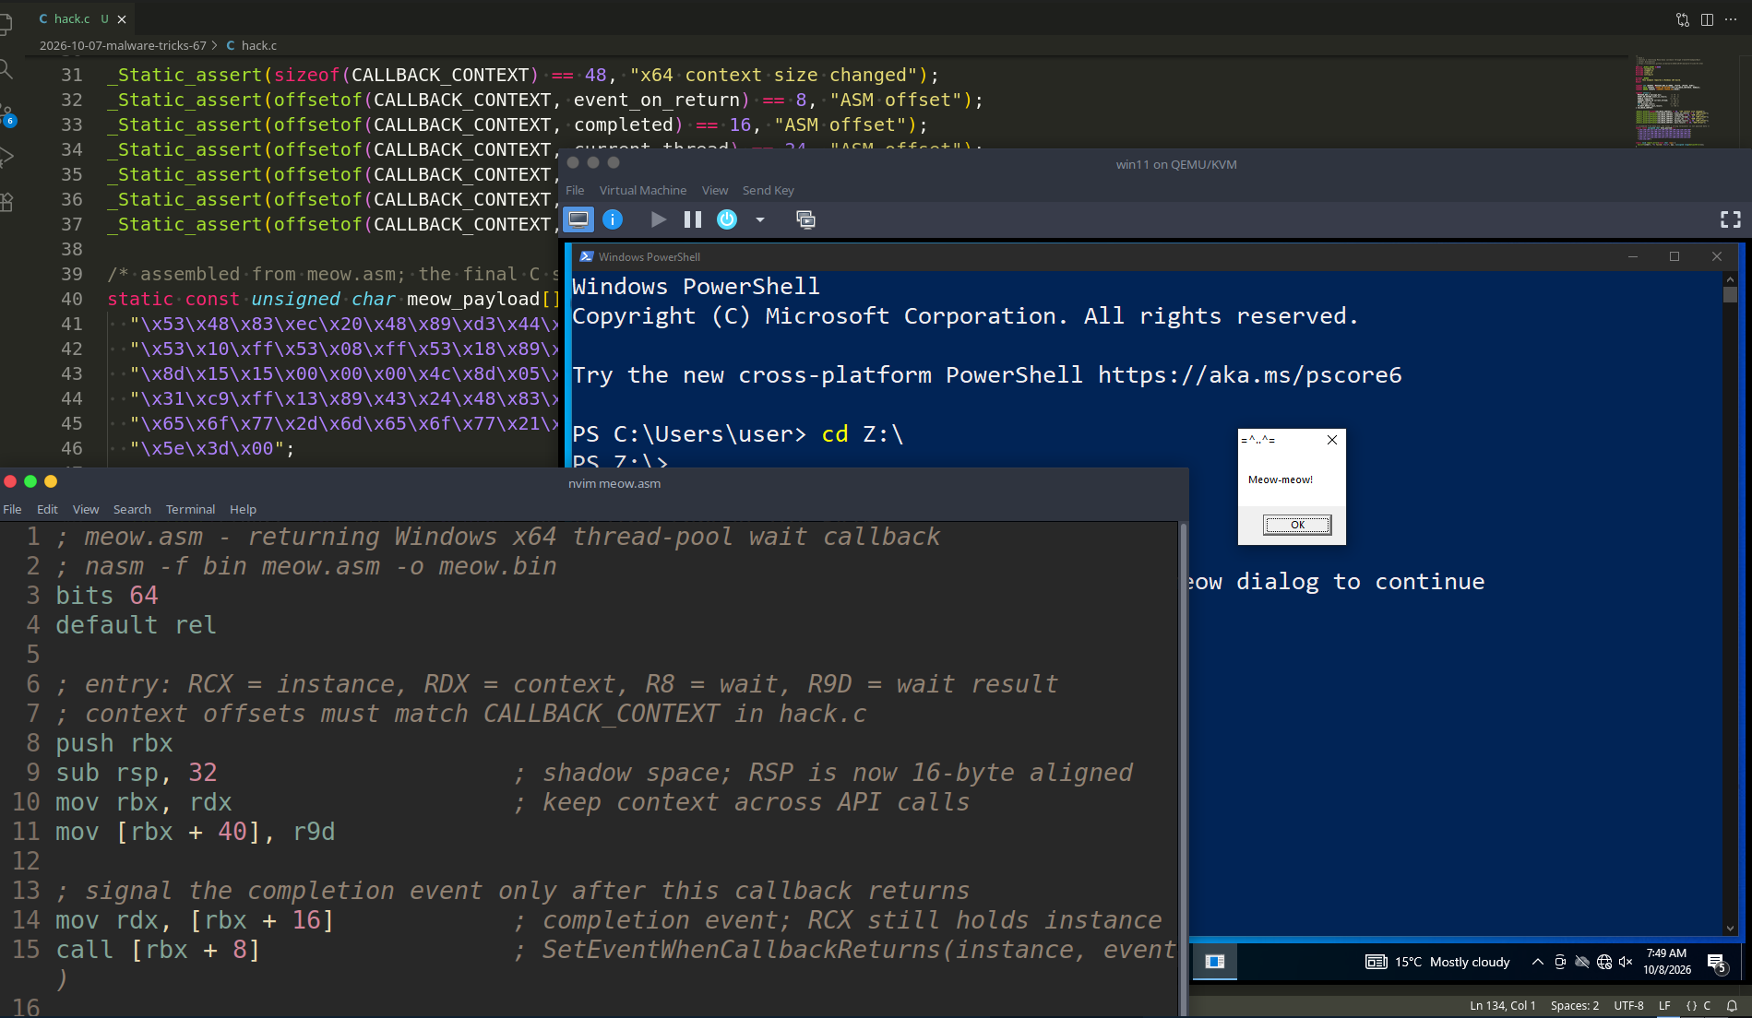Close the hack.c editor tab
Image resolution: width=1752 pixels, height=1018 pixels.
122,19
